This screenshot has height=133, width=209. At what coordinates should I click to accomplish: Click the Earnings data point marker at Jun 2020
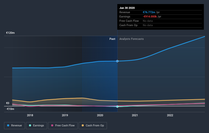coord(117,107)
